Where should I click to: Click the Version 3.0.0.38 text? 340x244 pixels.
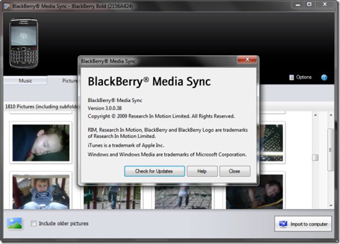click(x=105, y=108)
